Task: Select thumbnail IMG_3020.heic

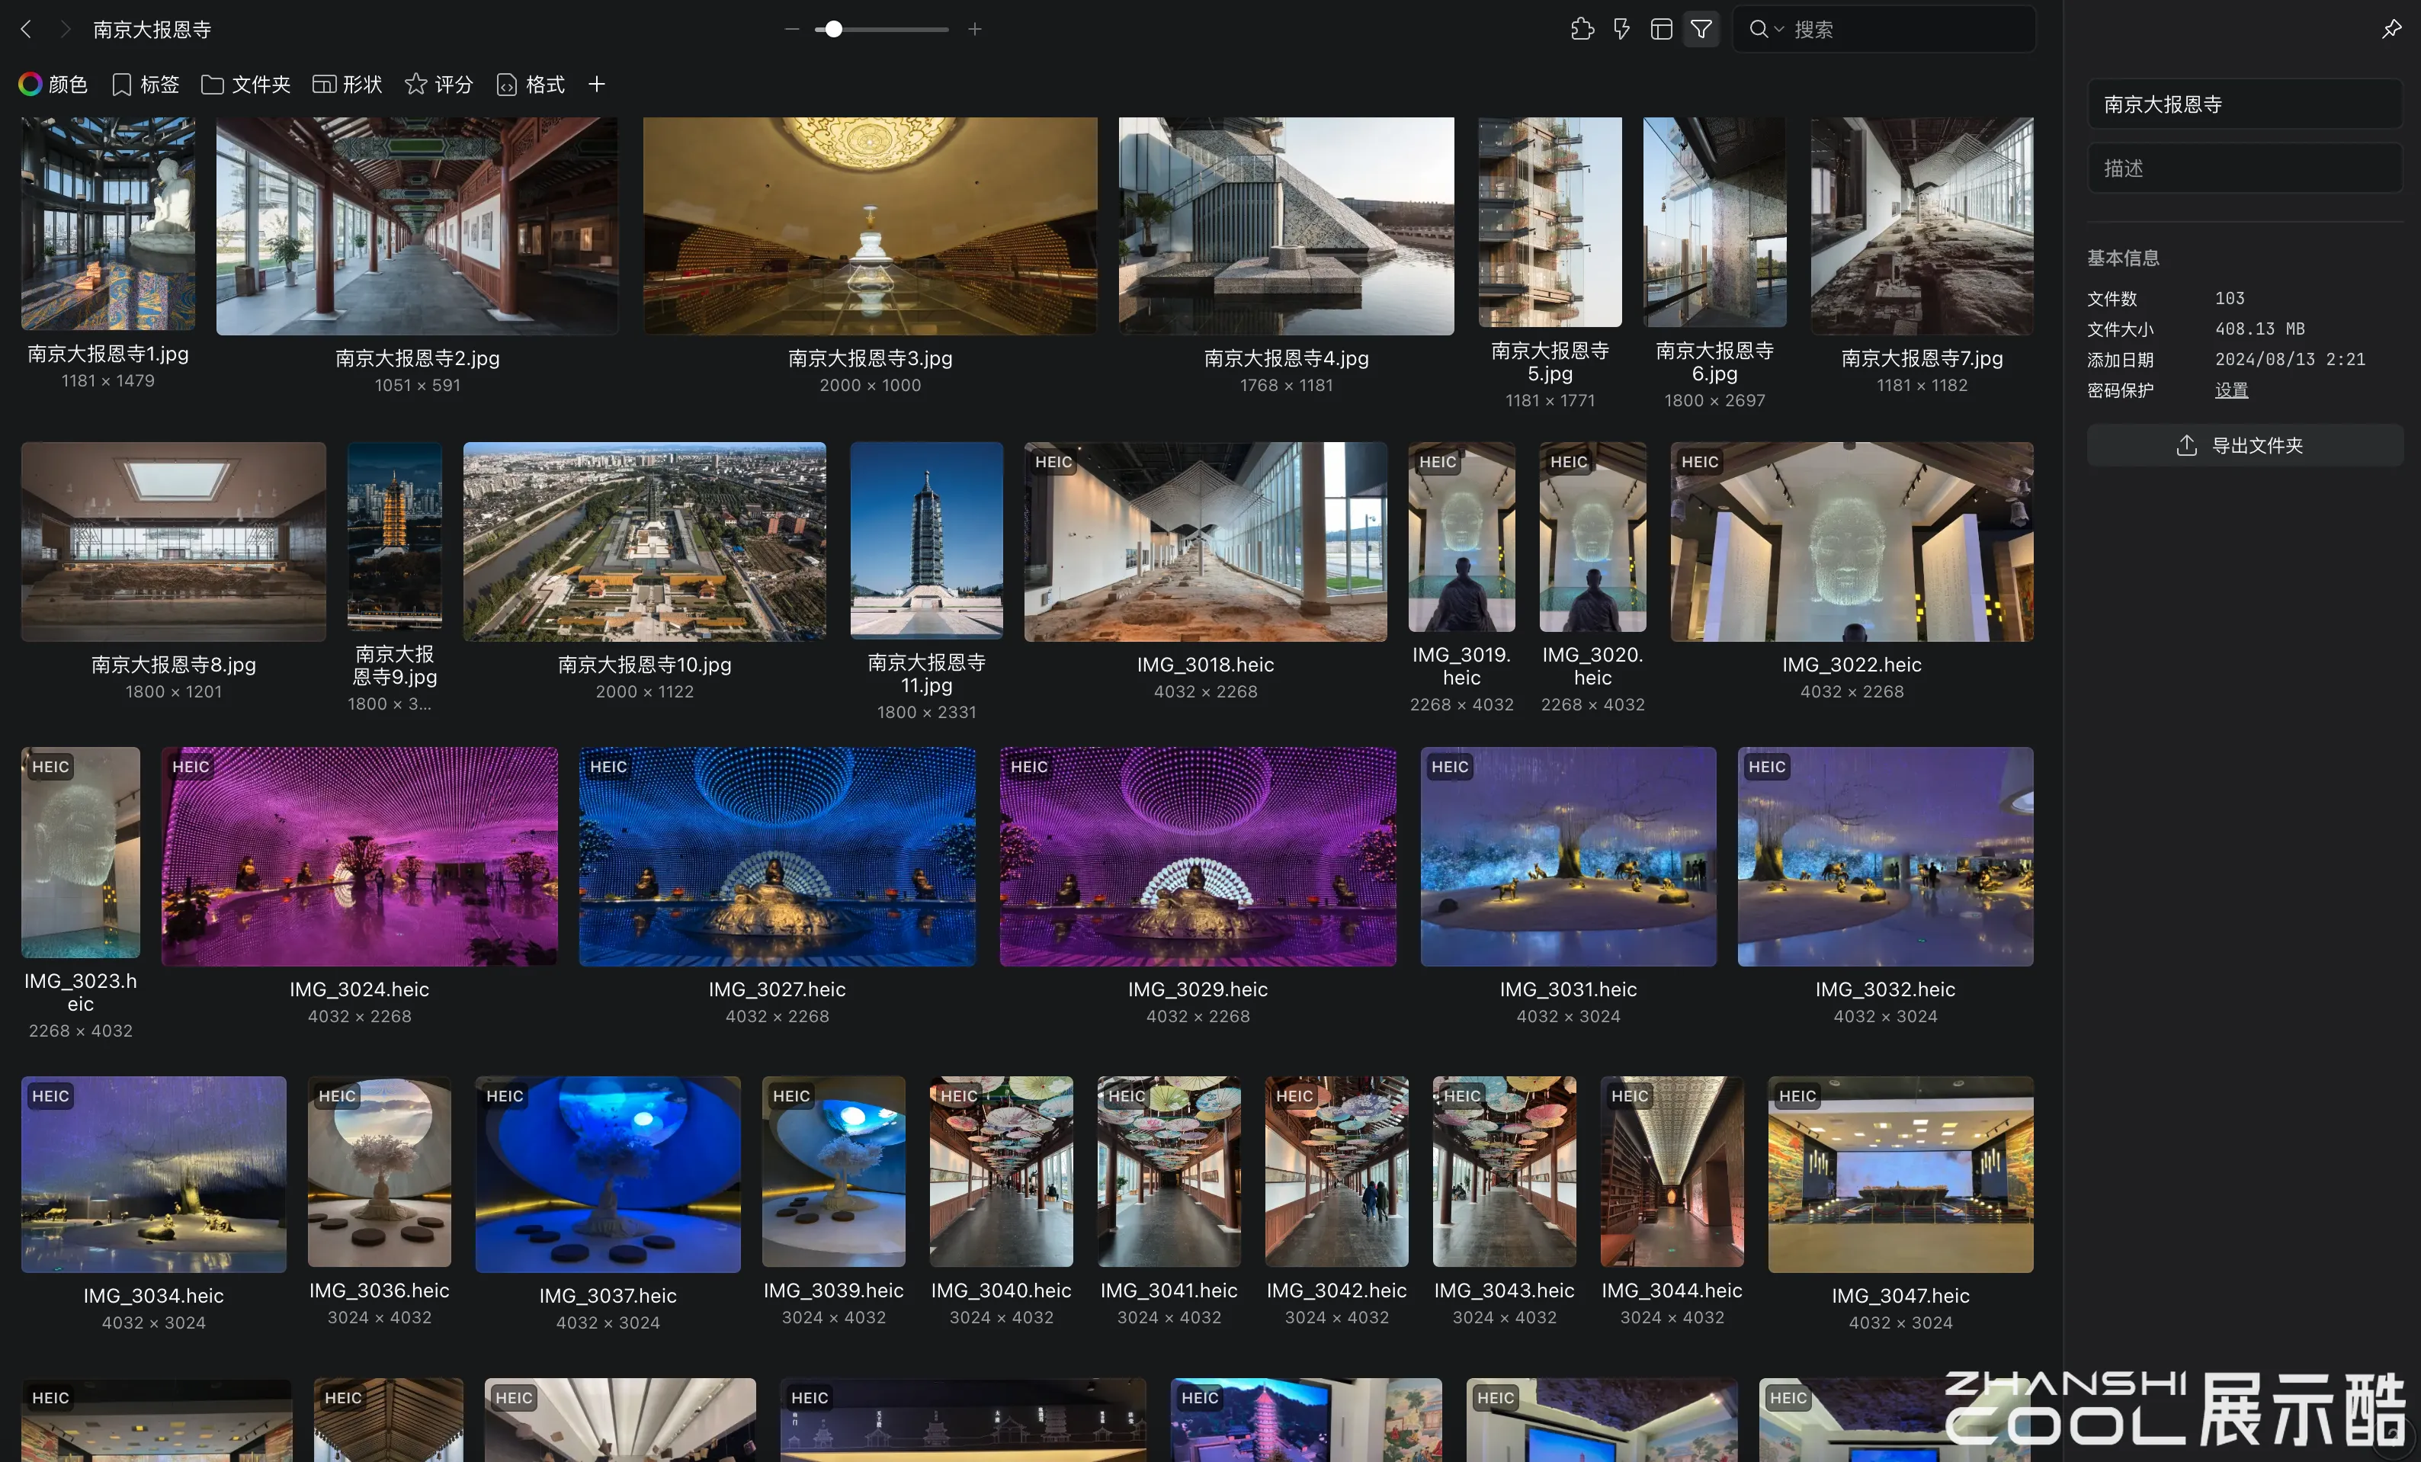Action: [1592, 537]
